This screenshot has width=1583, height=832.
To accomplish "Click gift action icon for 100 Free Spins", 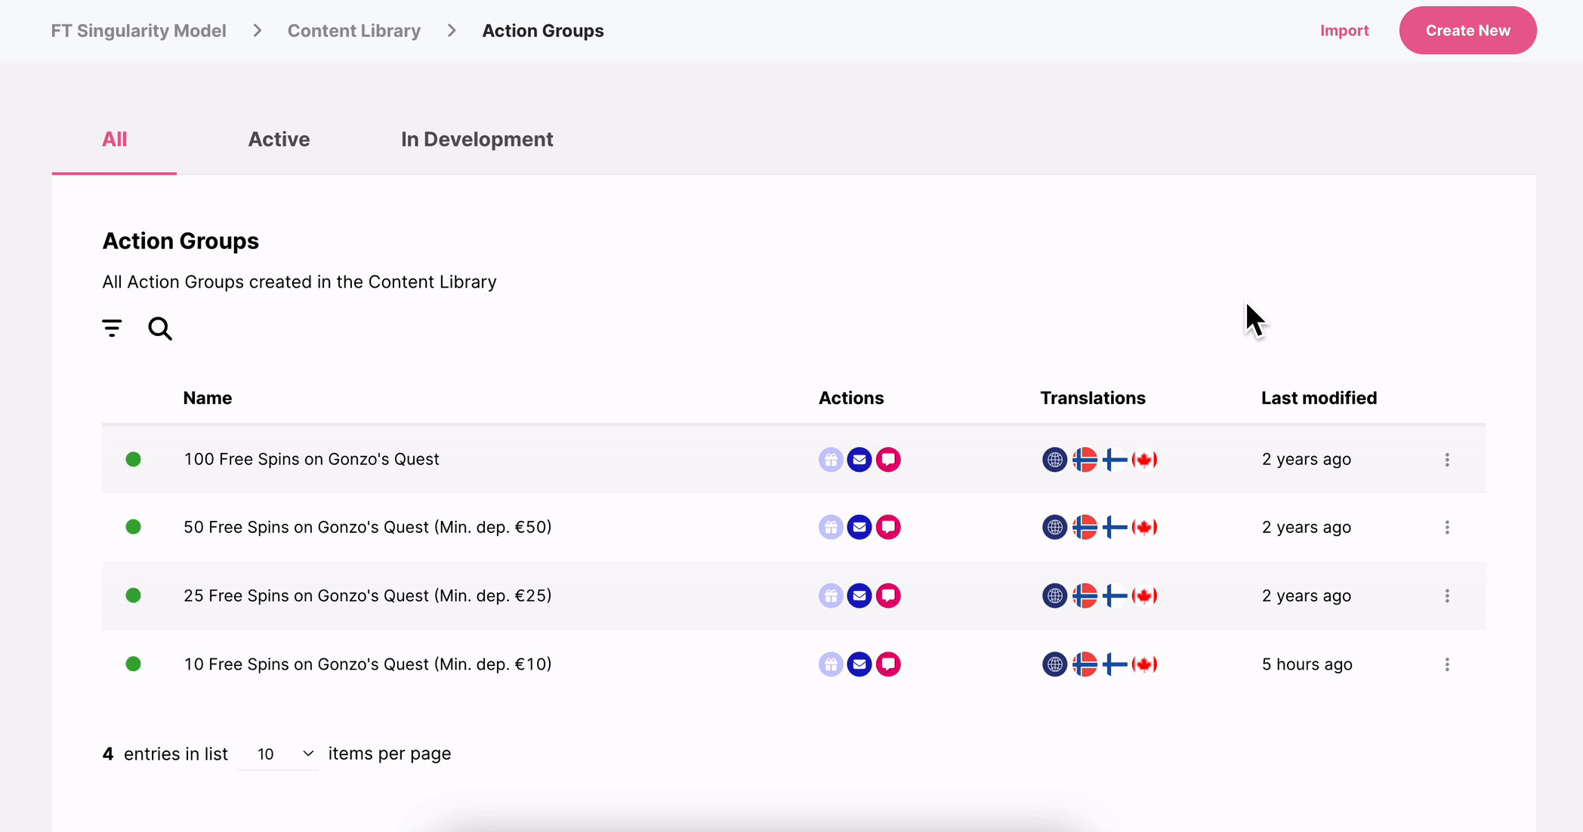I will [x=831, y=460].
